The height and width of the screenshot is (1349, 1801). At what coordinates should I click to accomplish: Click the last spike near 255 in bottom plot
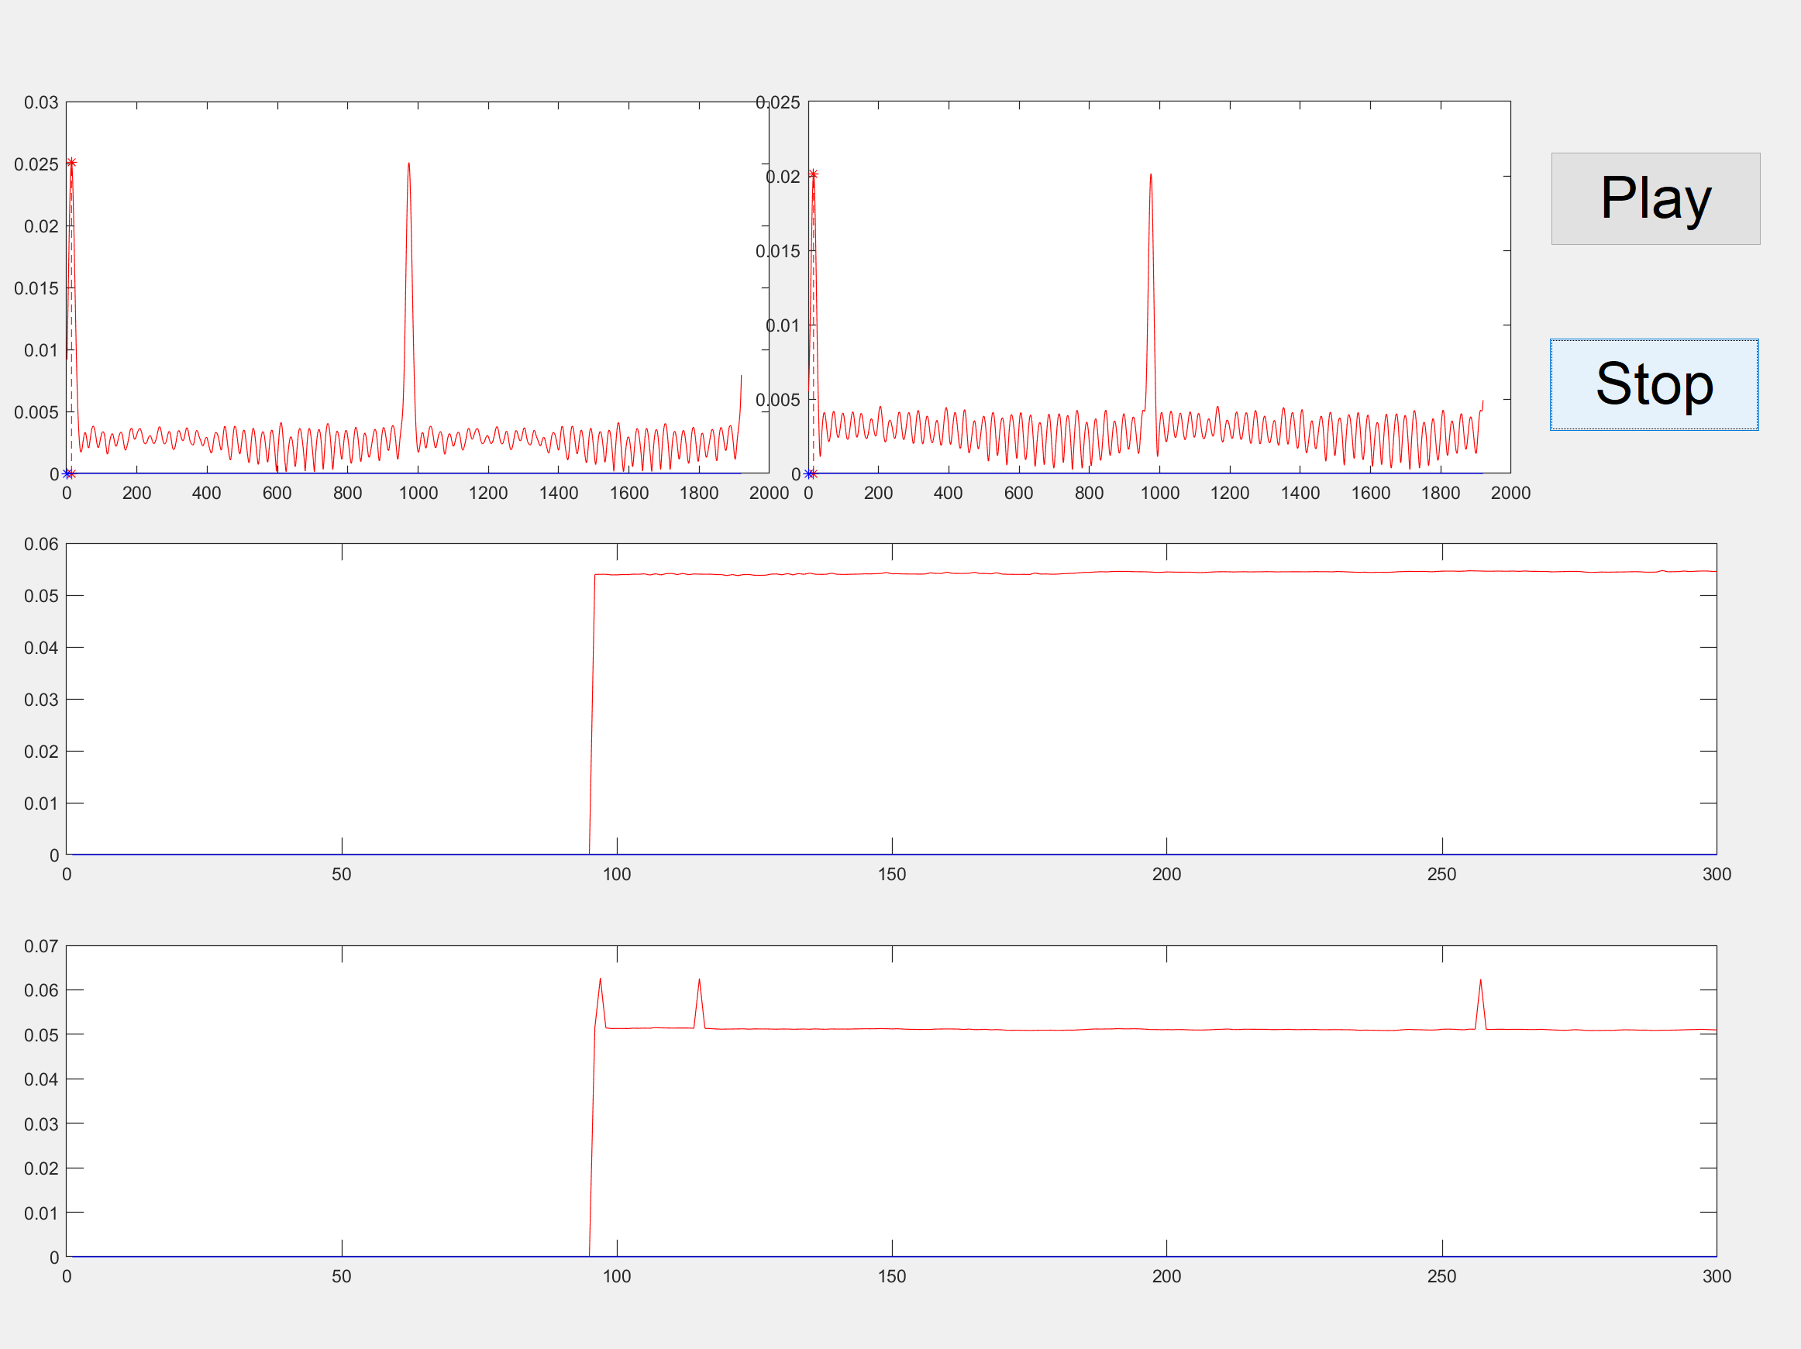pyautogui.click(x=1480, y=981)
